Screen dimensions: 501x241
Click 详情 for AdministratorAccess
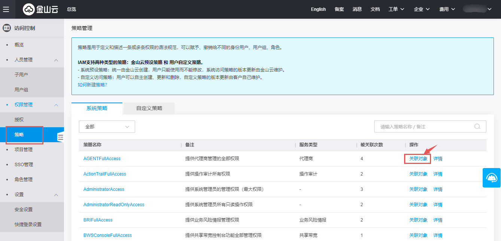(x=438, y=189)
